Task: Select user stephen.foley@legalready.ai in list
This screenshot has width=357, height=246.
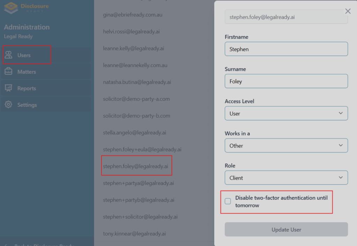Action: pyautogui.click(x=136, y=166)
